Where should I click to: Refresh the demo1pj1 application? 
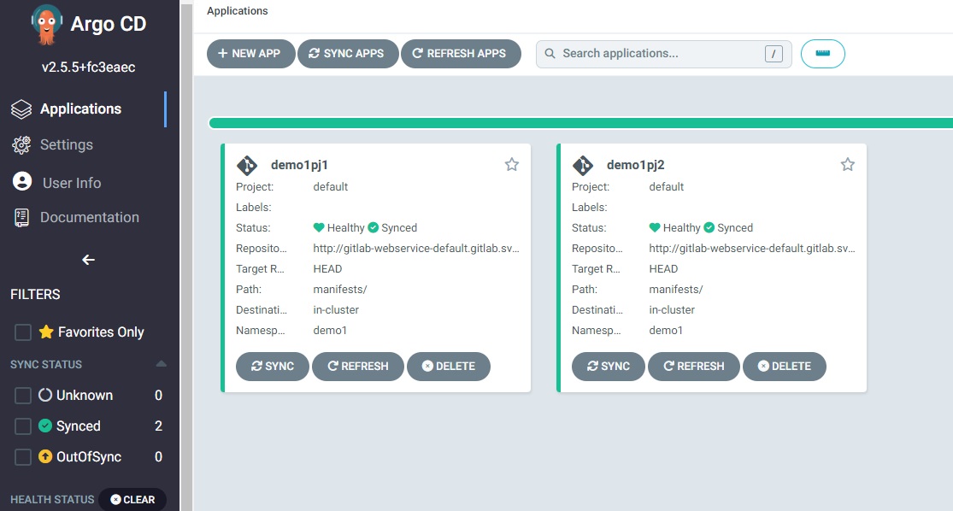pyautogui.click(x=358, y=367)
